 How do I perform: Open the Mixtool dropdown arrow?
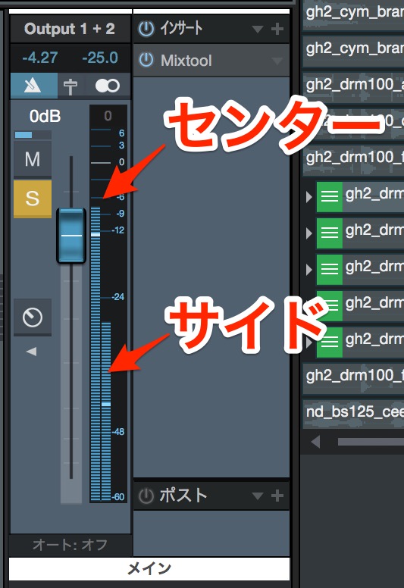coord(277,61)
